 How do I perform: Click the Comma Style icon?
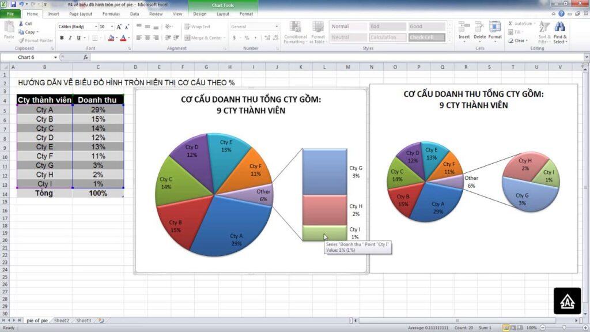coord(256,37)
